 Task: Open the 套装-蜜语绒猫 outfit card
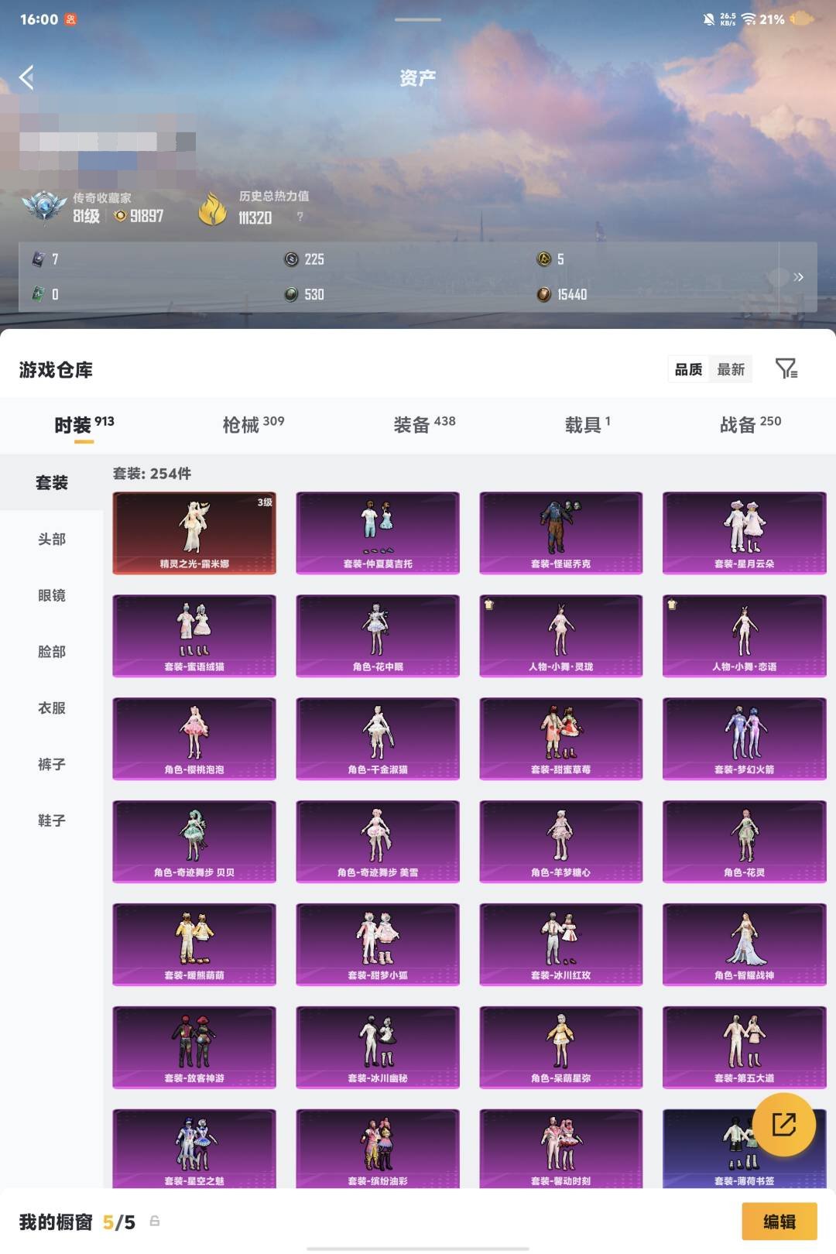coord(194,636)
